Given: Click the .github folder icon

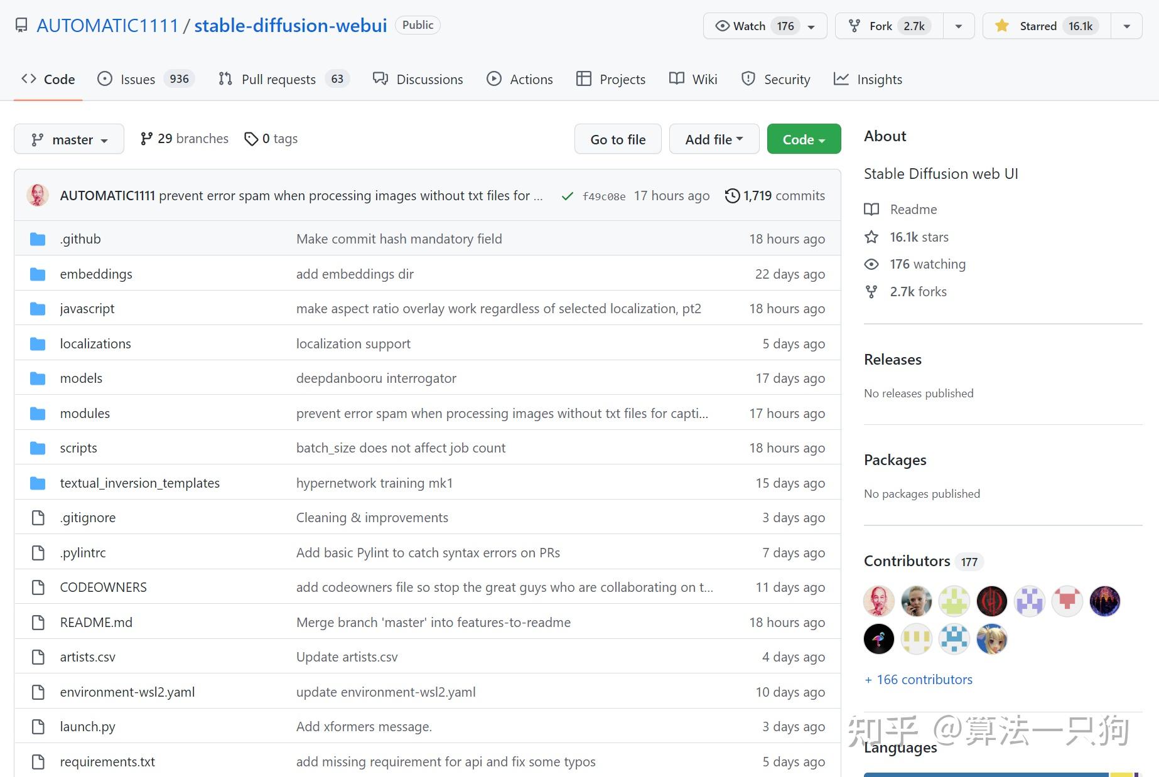Looking at the screenshot, I should [38, 239].
